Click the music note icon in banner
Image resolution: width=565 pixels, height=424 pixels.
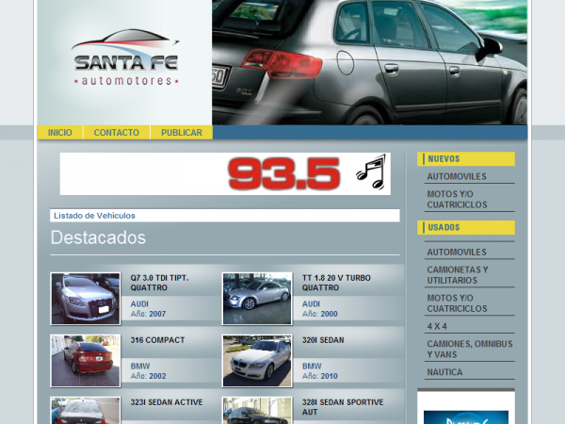tap(371, 172)
